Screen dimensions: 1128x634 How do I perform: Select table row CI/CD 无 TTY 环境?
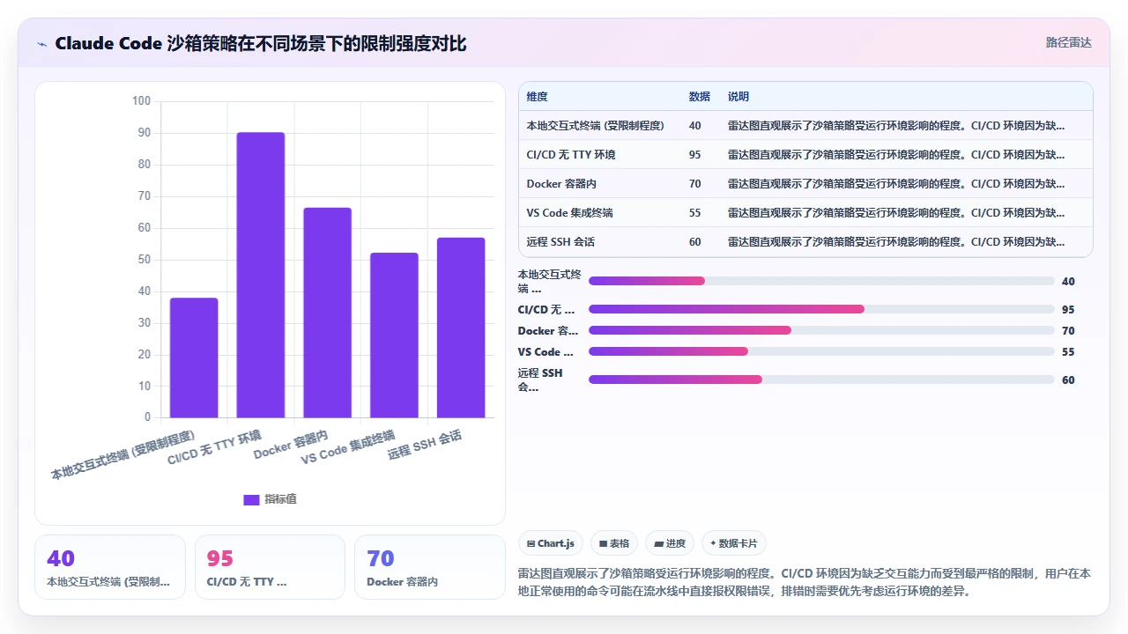click(805, 155)
